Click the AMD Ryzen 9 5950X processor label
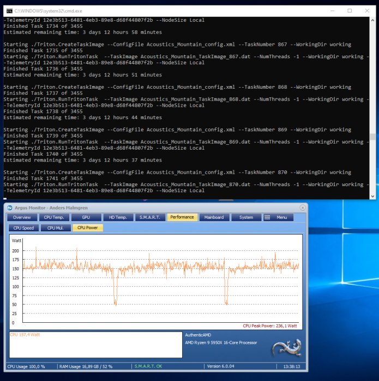This screenshot has height=381, width=379. tap(221, 342)
